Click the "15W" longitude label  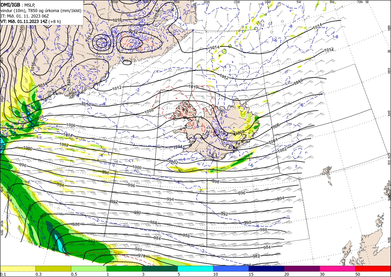click(x=237, y=2)
